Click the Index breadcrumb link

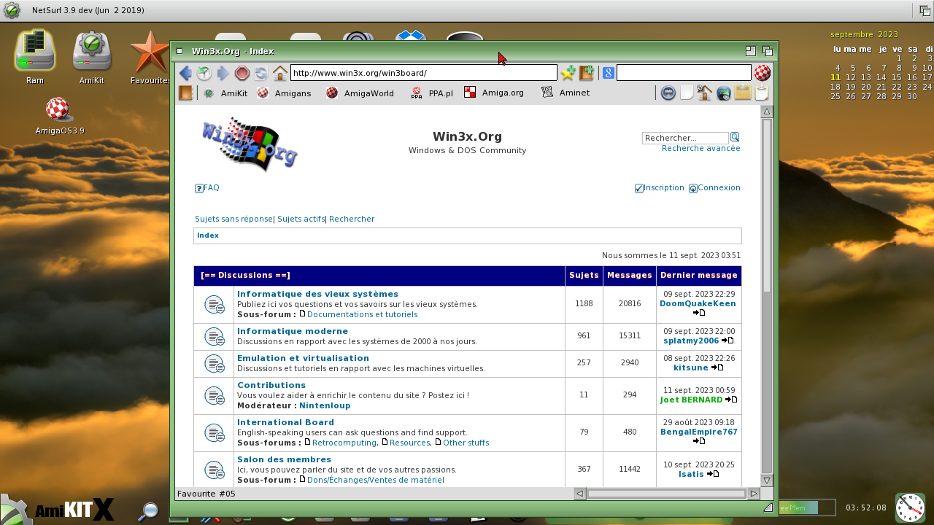208,236
